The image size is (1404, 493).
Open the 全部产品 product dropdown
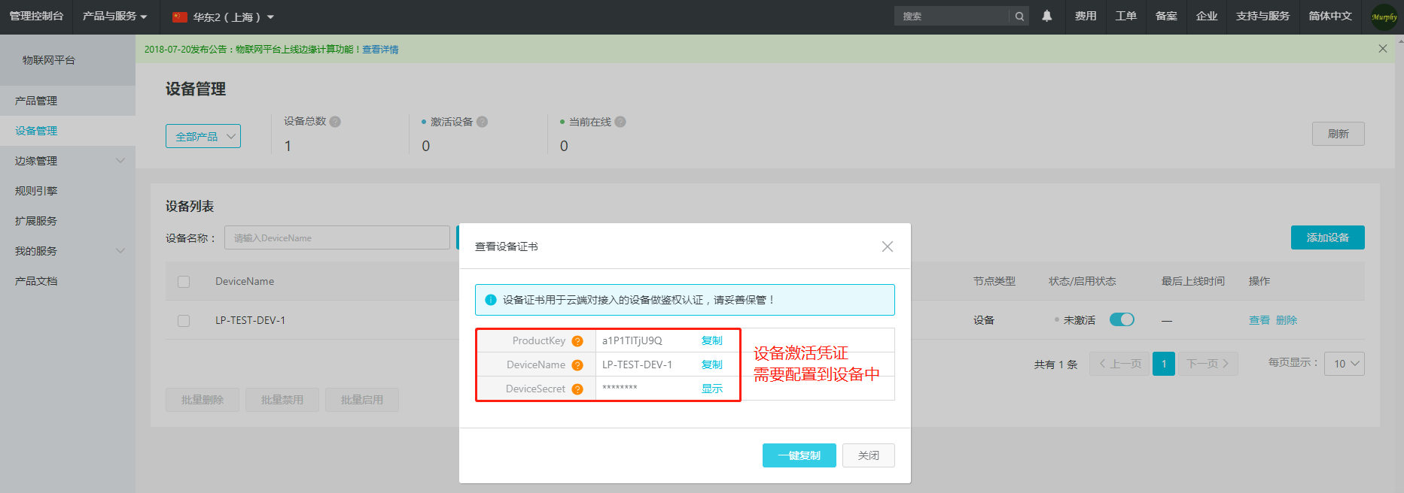click(x=203, y=136)
